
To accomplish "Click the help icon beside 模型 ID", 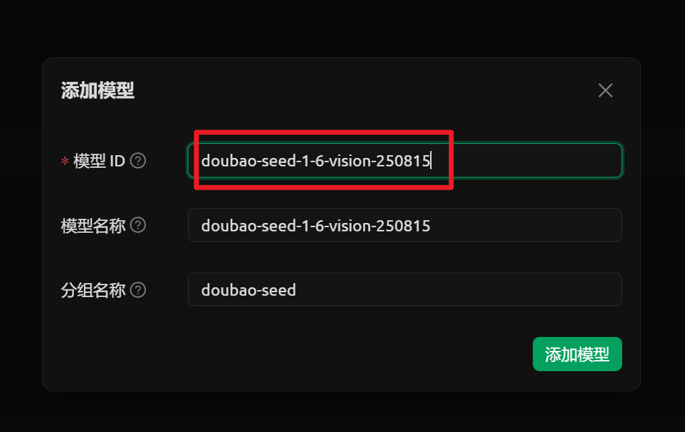I will pyautogui.click(x=138, y=161).
